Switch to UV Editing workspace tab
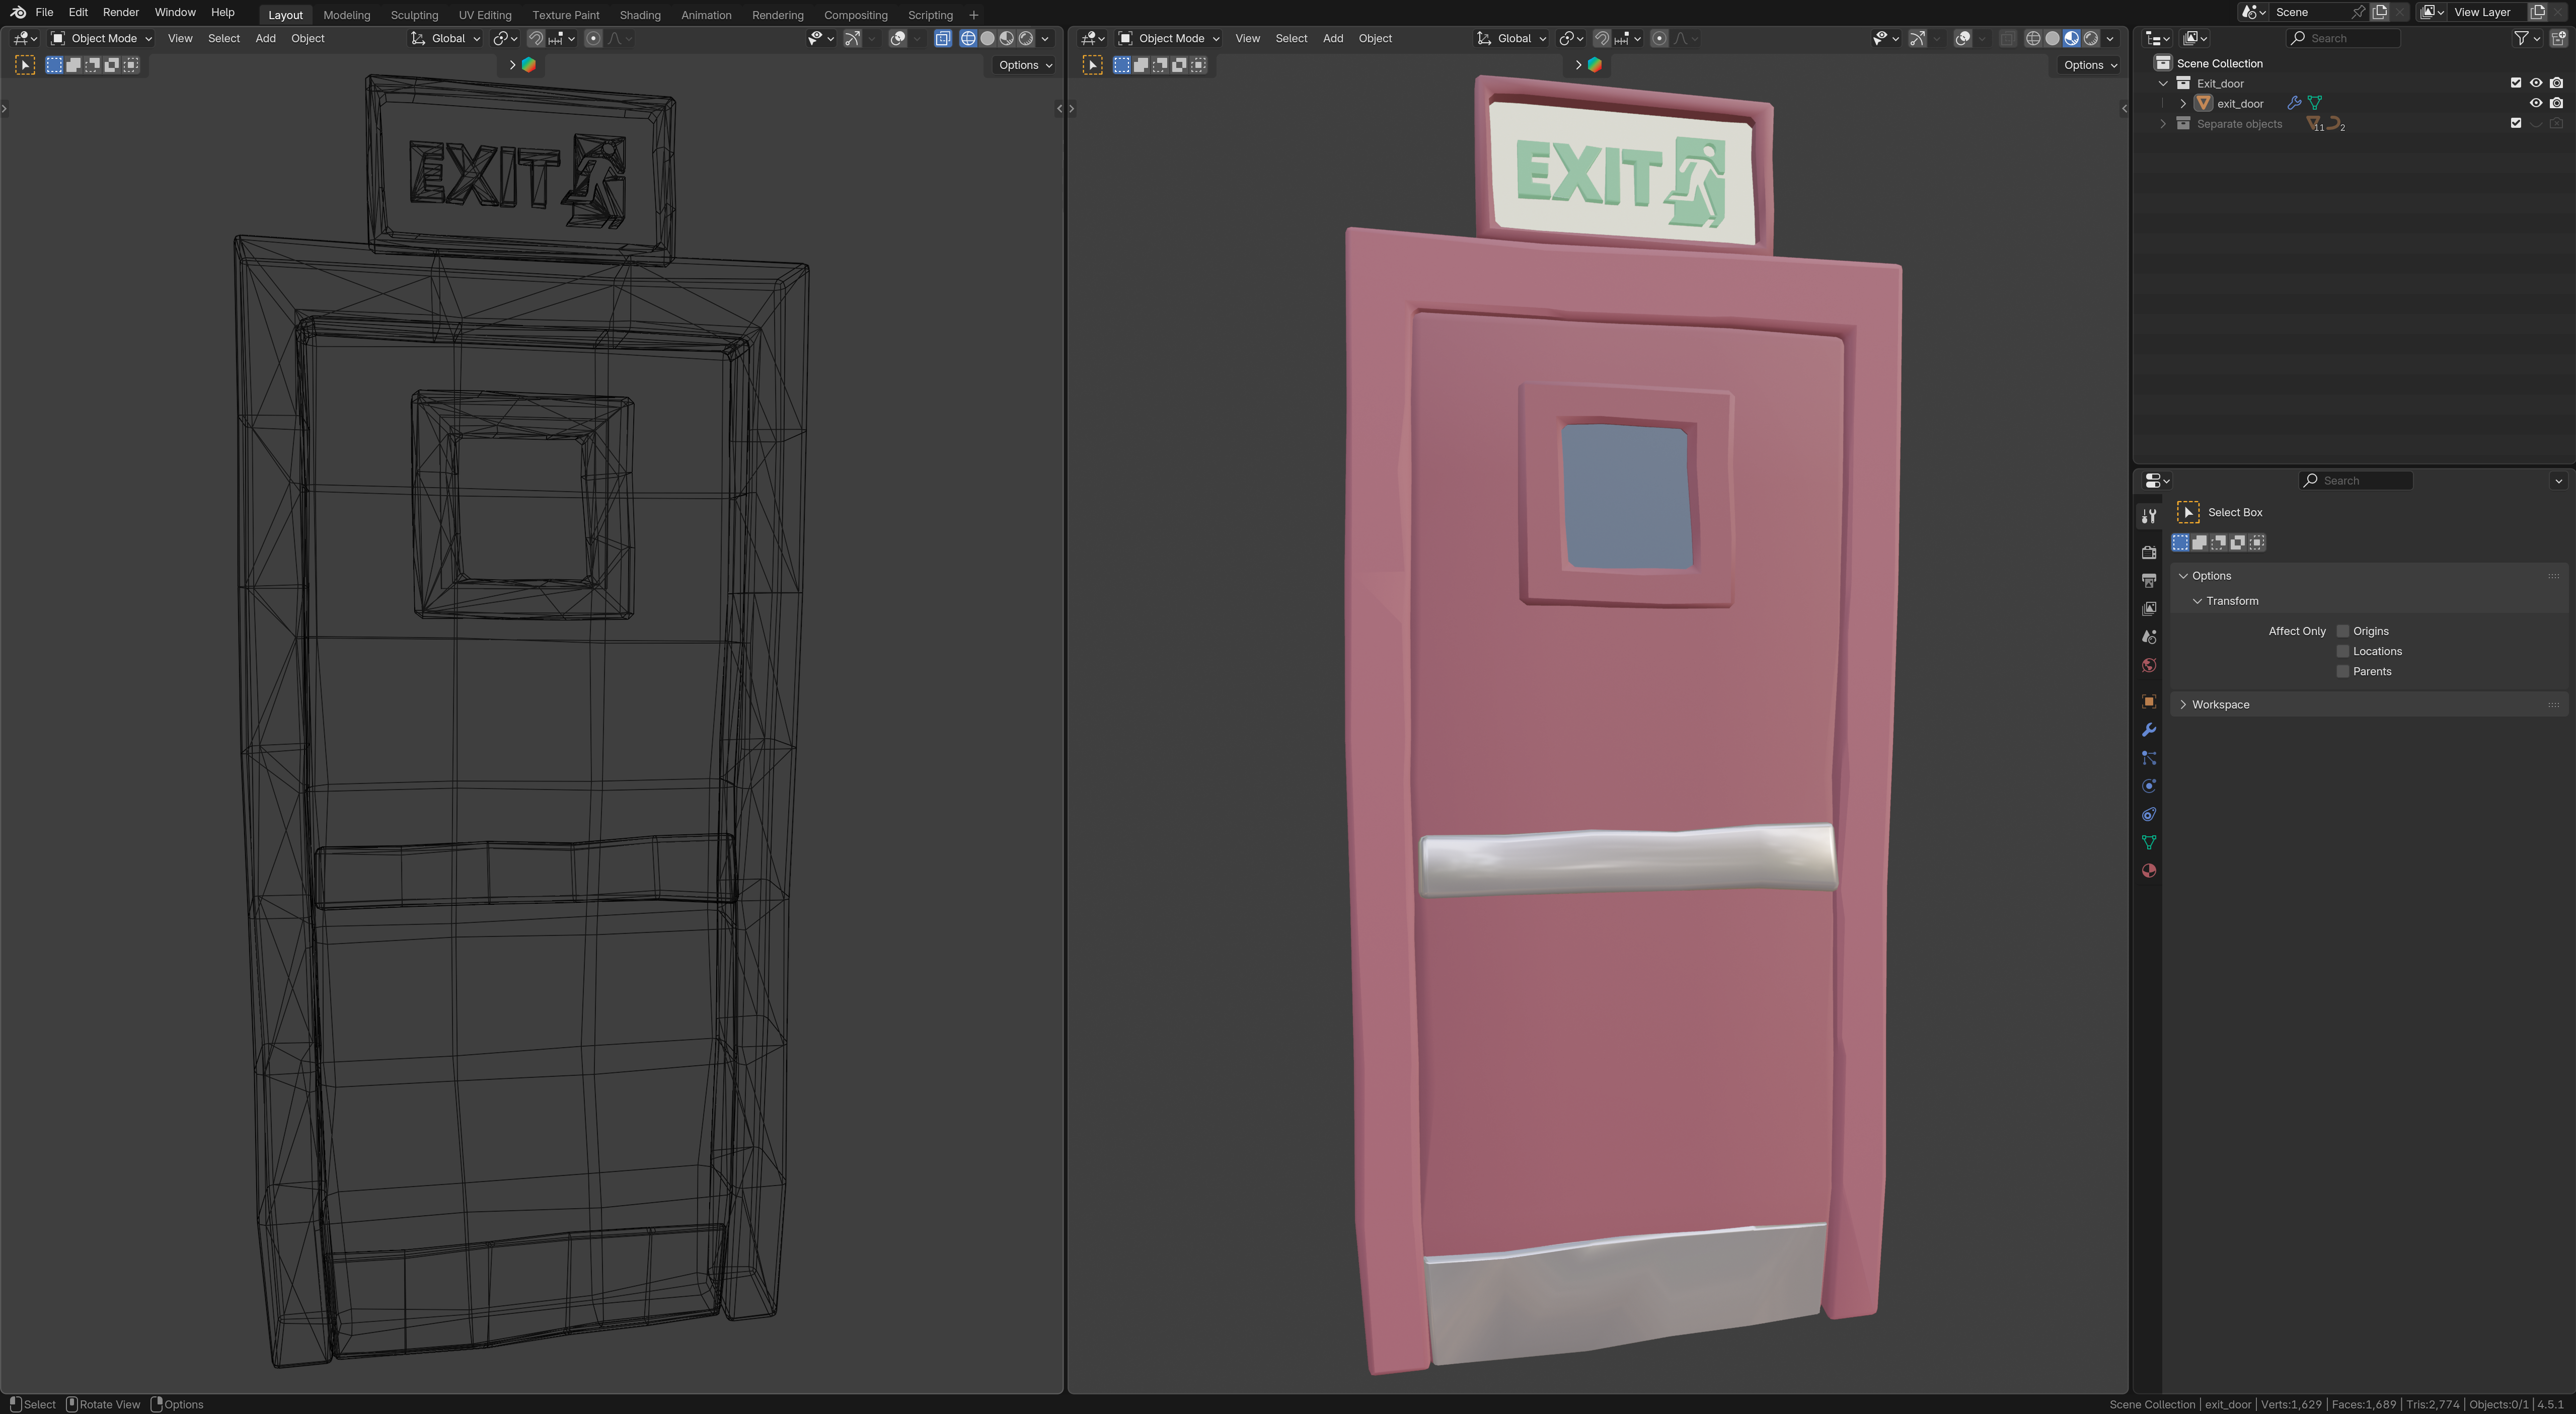 pyautogui.click(x=485, y=15)
